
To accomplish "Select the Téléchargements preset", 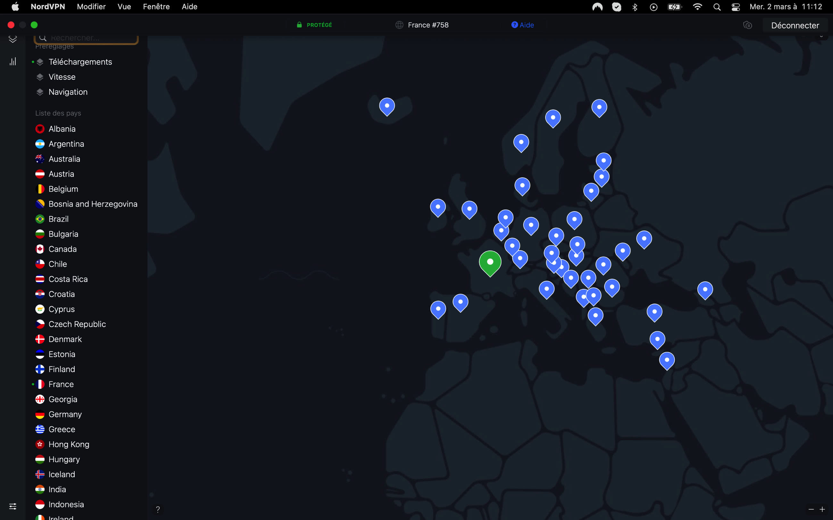I will [x=80, y=62].
